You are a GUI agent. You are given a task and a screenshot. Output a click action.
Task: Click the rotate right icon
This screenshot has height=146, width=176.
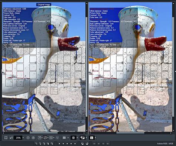click(87, 144)
